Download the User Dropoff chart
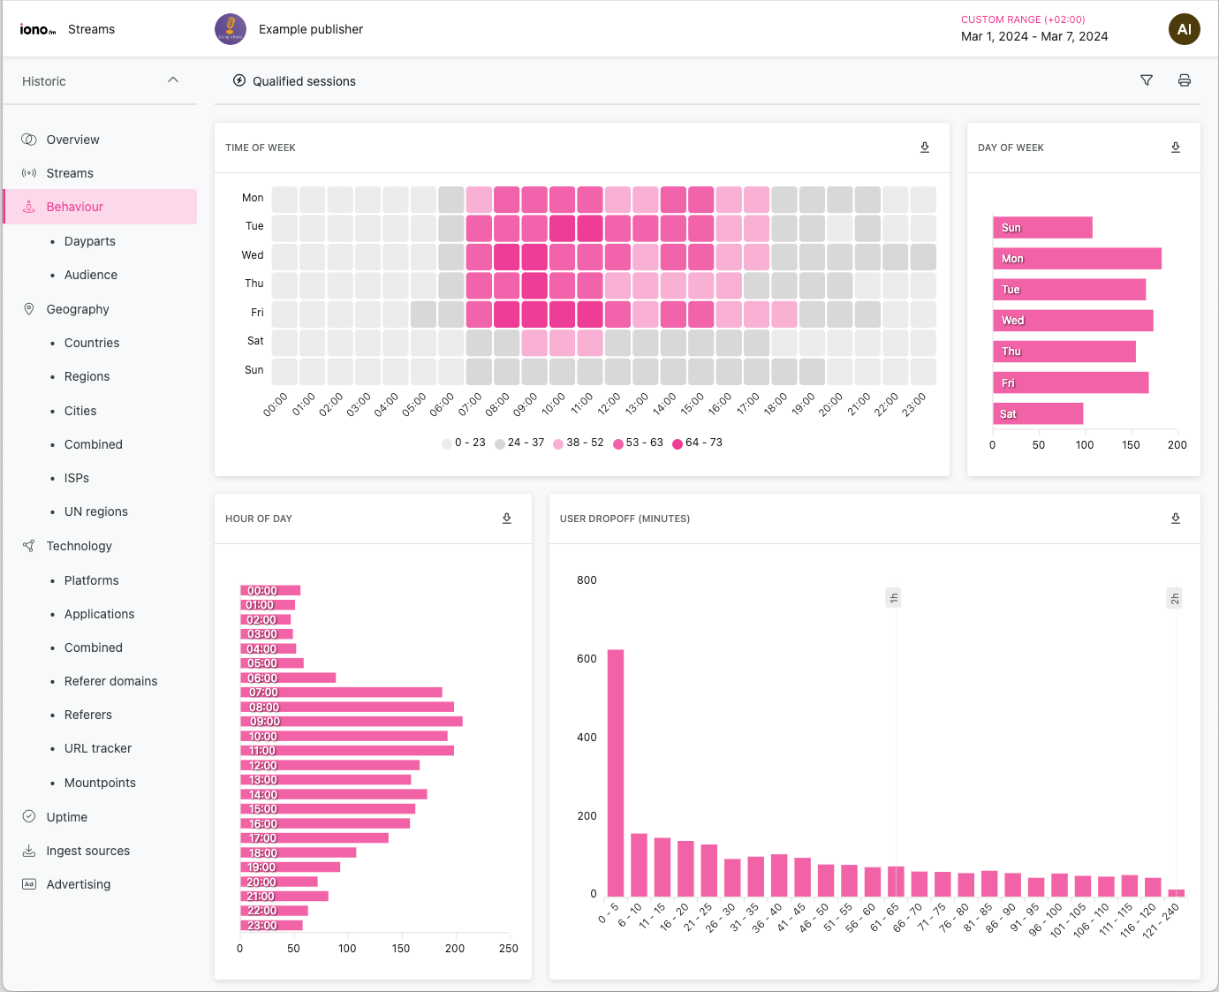The width and height of the screenshot is (1219, 992). (1176, 519)
